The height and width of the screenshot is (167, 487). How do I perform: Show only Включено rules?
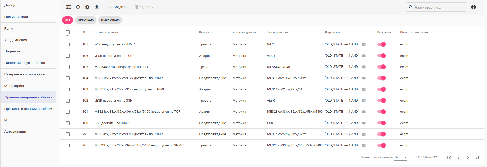86,20
